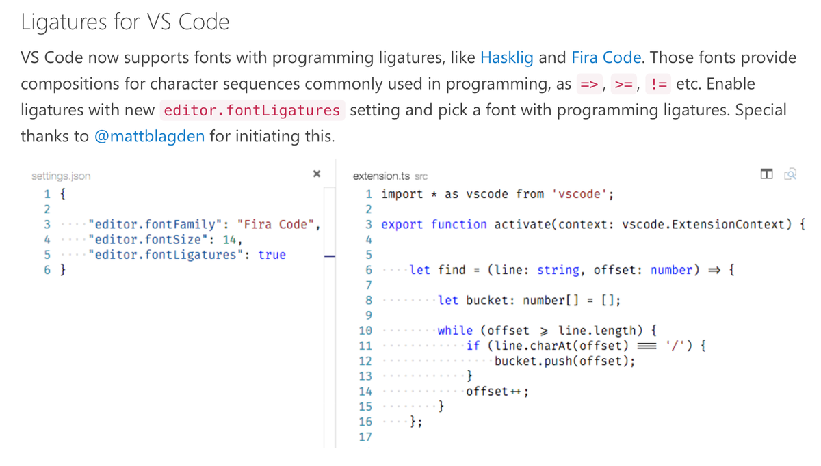Click the ≥ ligature in the while condition

click(544, 331)
